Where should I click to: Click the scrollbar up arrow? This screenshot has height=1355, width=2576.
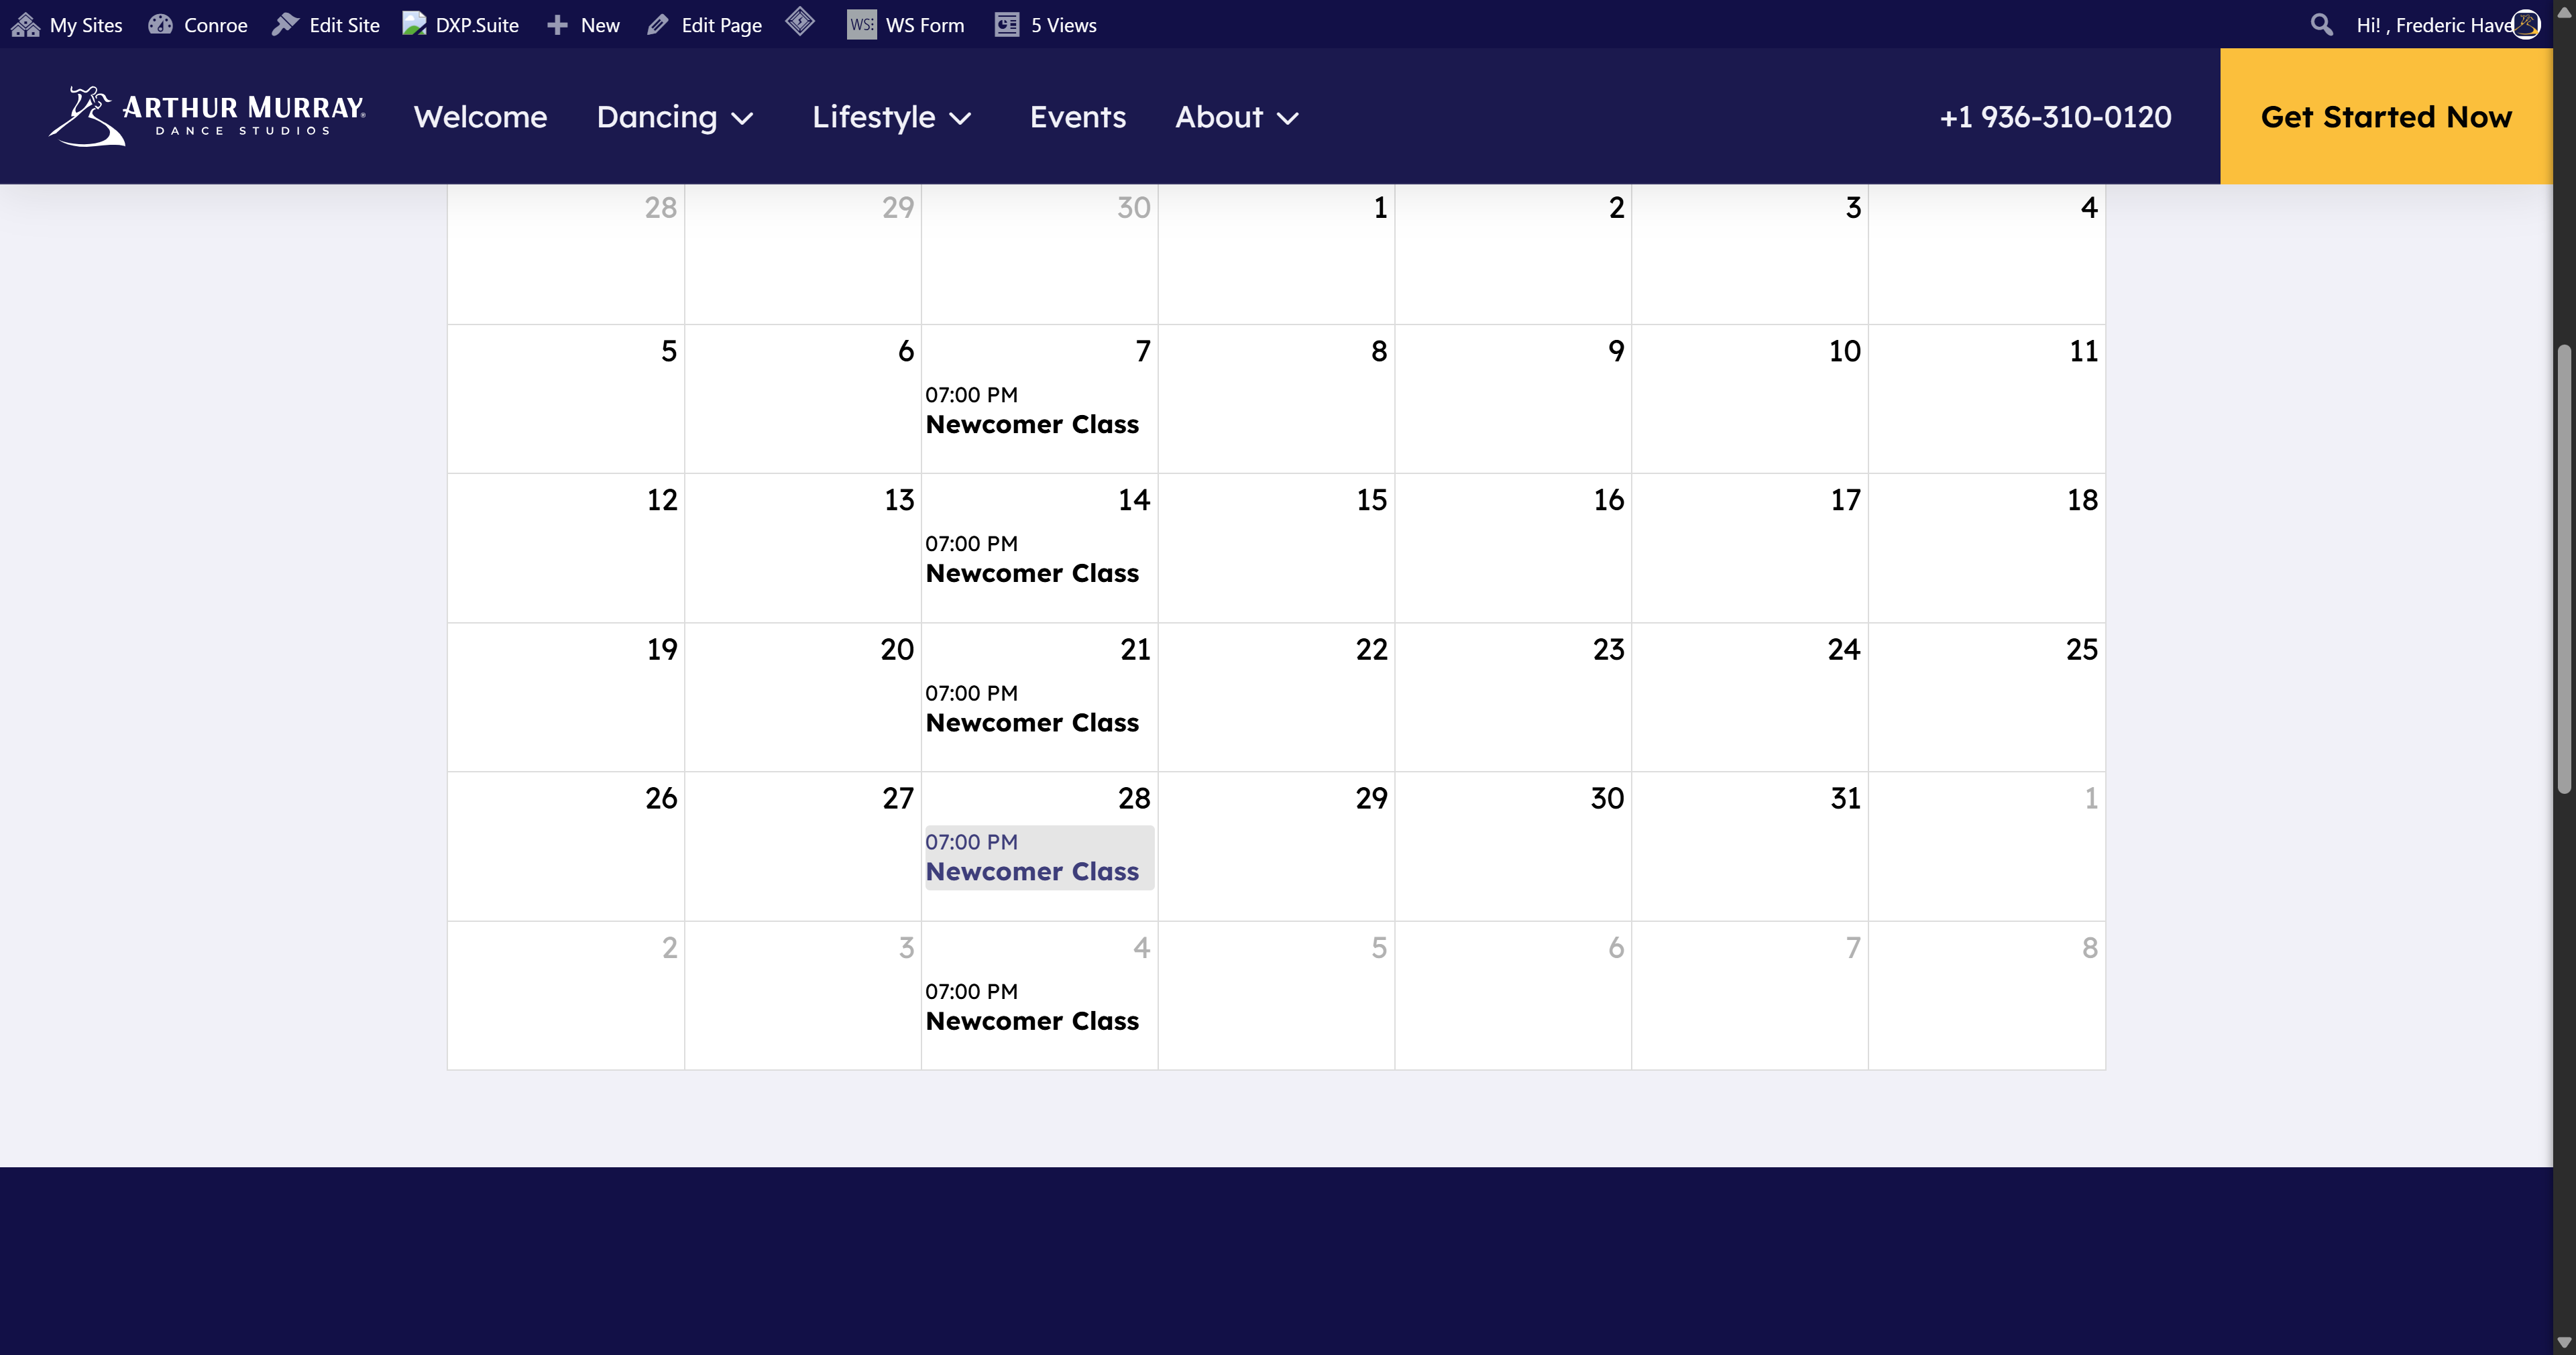click(x=2564, y=12)
